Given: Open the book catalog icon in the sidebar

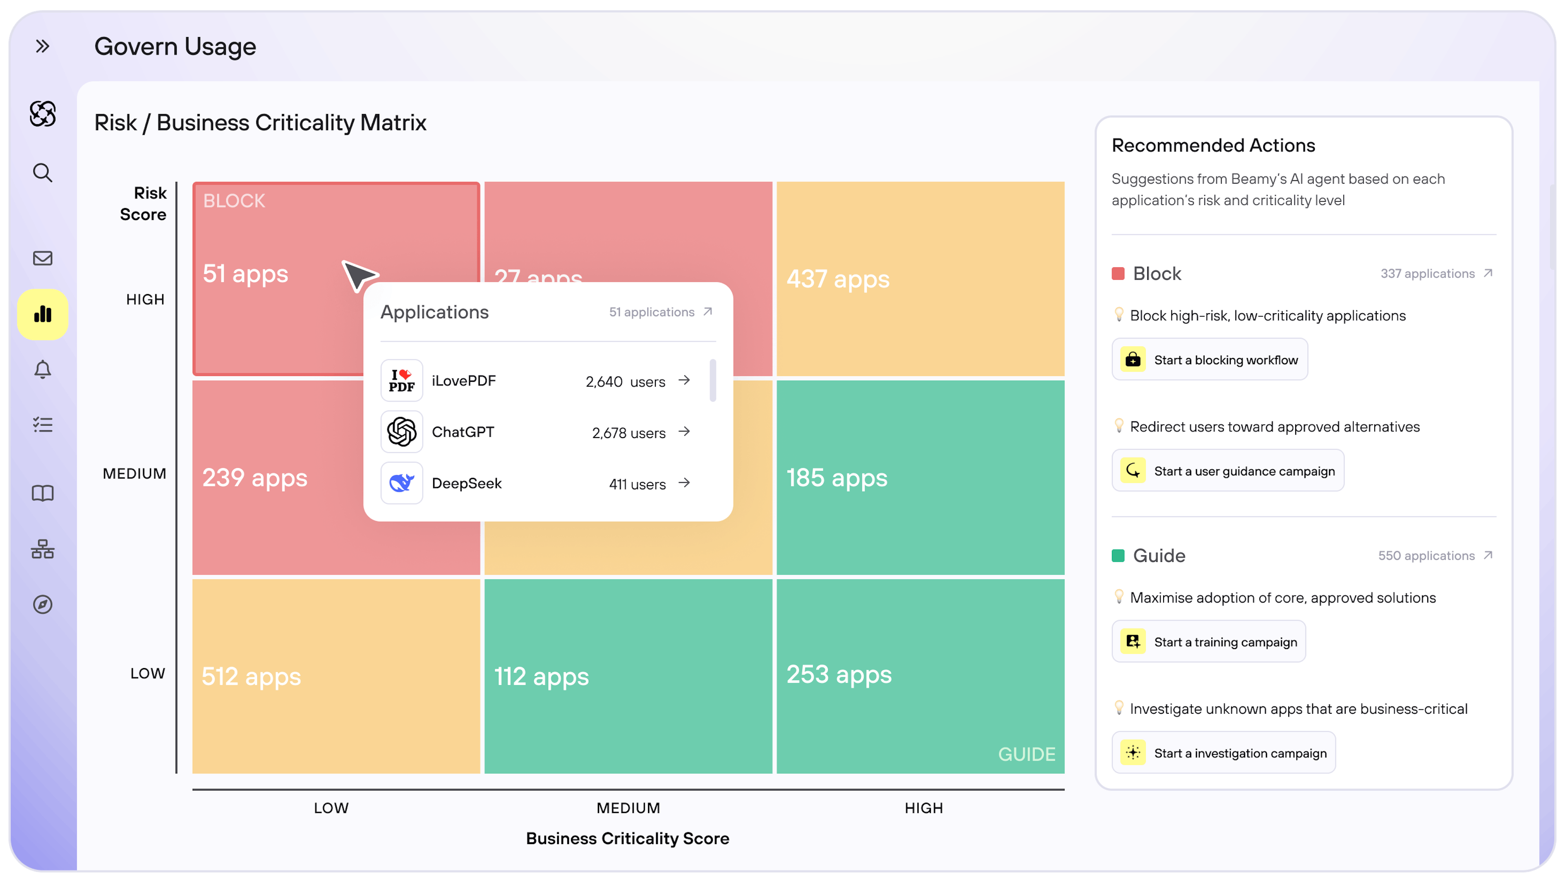Looking at the screenshot, I should click(42, 493).
